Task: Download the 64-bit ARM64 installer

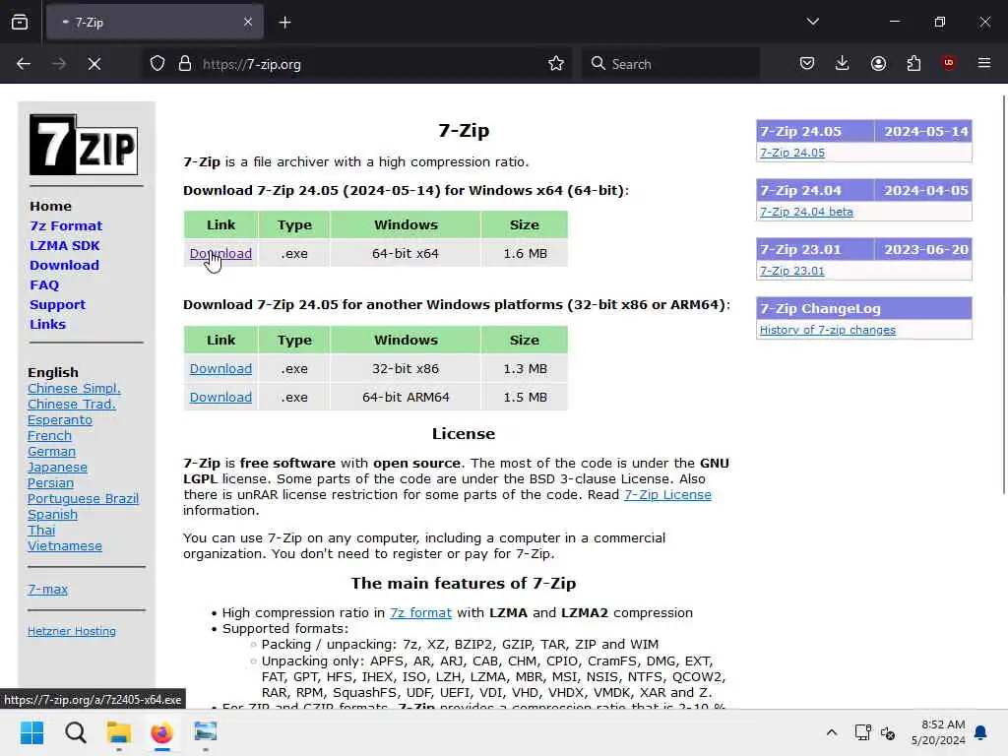Action: coord(220,398)
